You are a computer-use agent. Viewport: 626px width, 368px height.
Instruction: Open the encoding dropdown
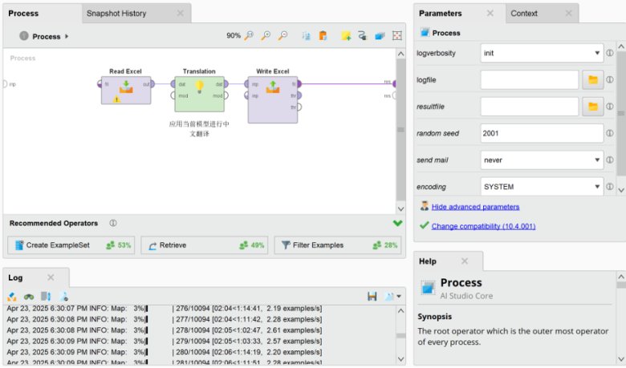pyautogui.click(x=542, y=187)
